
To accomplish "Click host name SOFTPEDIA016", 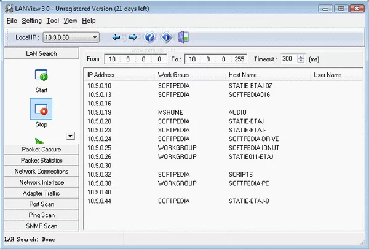I will pos(249,95).
